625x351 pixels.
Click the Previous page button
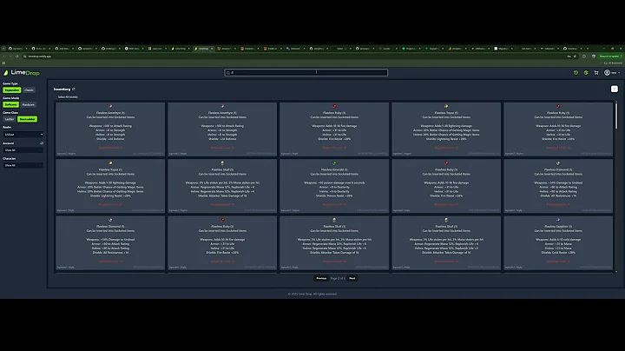pyautogui.click(x=321, y=278)
